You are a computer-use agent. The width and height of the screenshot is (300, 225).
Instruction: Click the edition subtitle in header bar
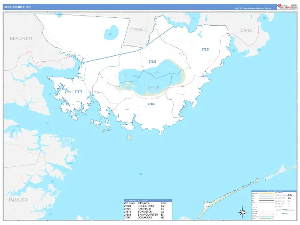[253, 8]
